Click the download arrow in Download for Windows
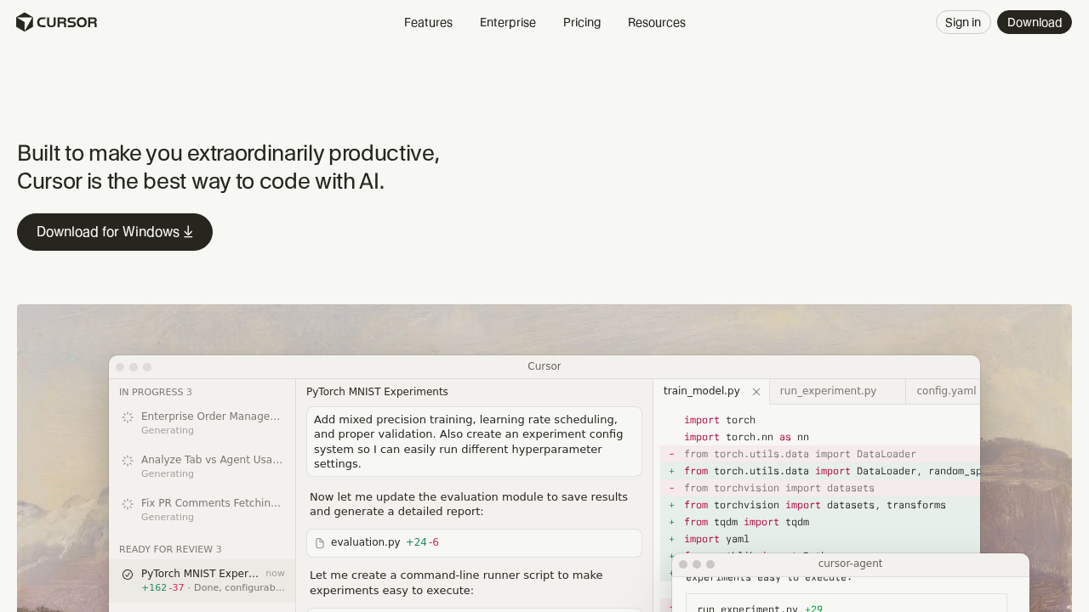This screenshot has height=612, width=1089. pos(189,231)
